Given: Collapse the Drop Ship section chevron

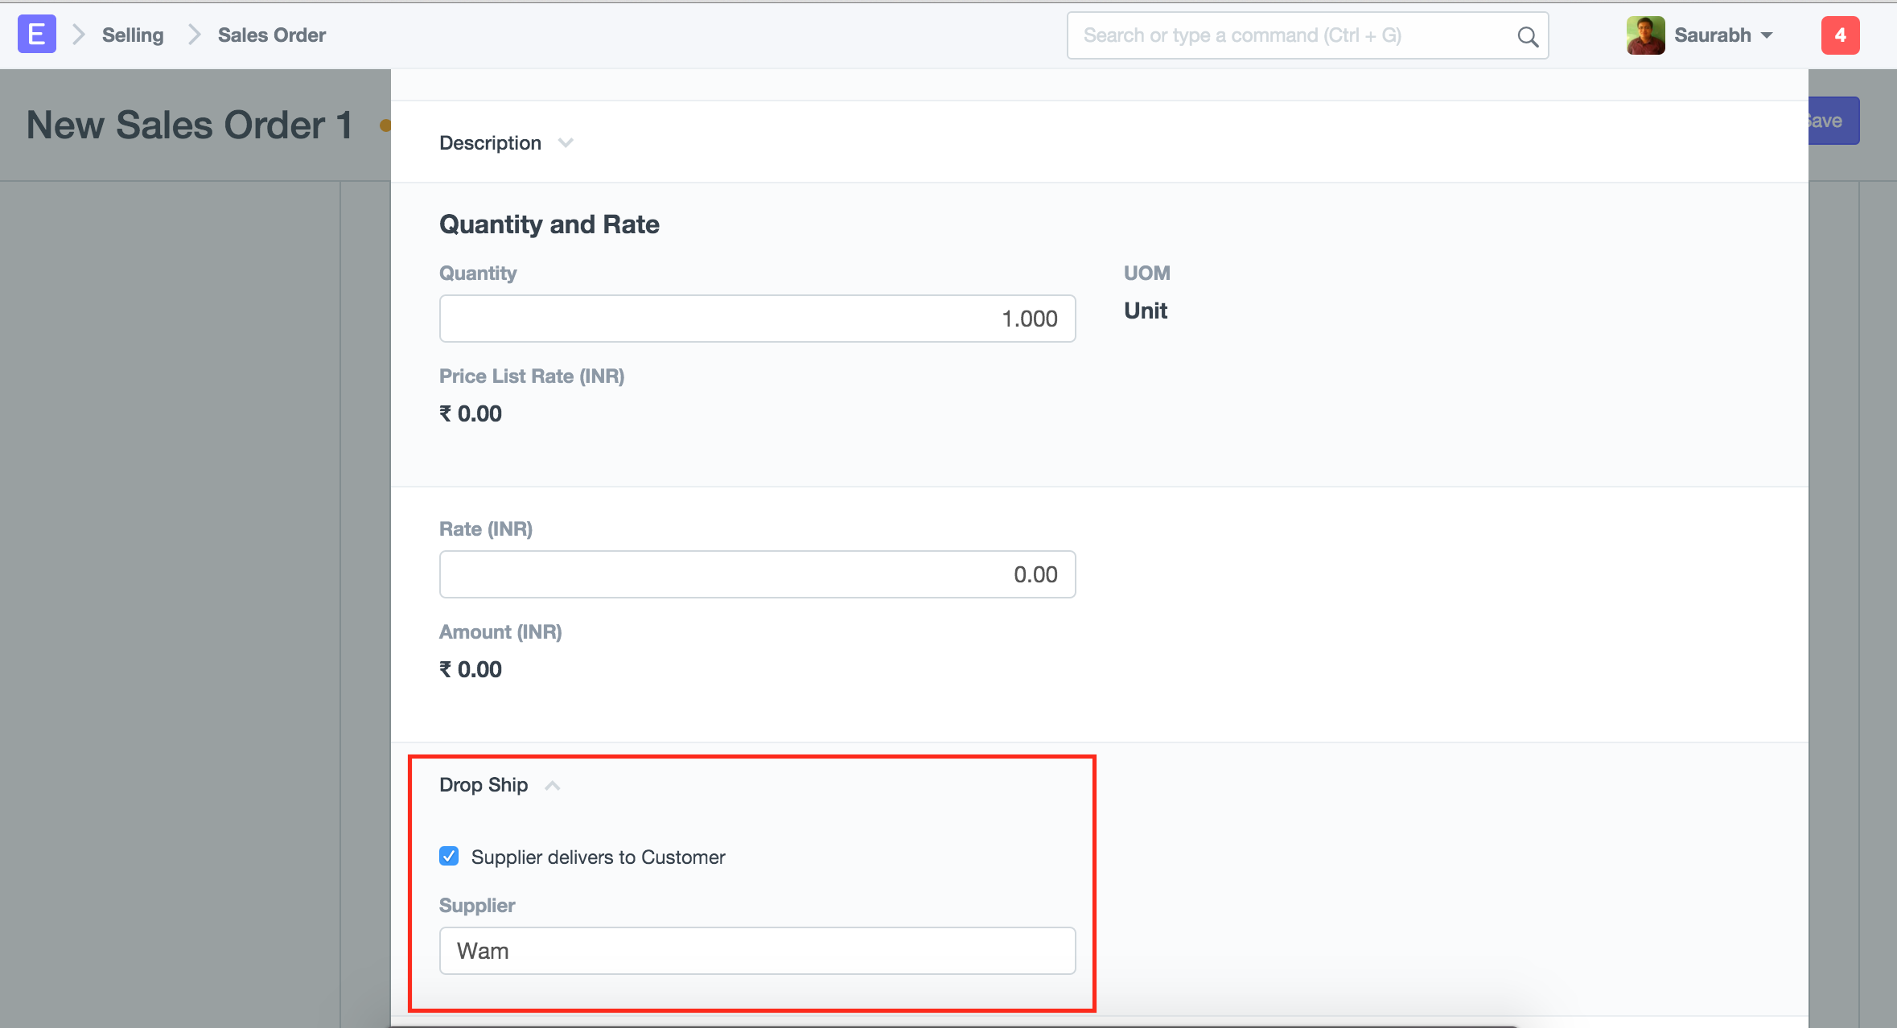Looking at the screenshot, I should (552, 785).
